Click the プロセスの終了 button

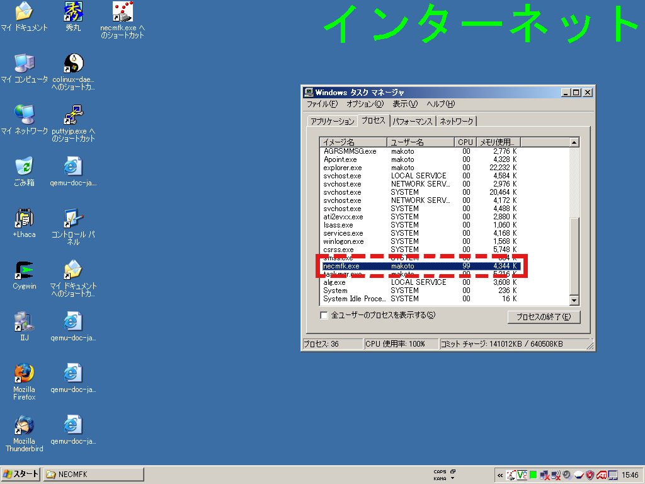pyautogui.click(x=544, y=317)
